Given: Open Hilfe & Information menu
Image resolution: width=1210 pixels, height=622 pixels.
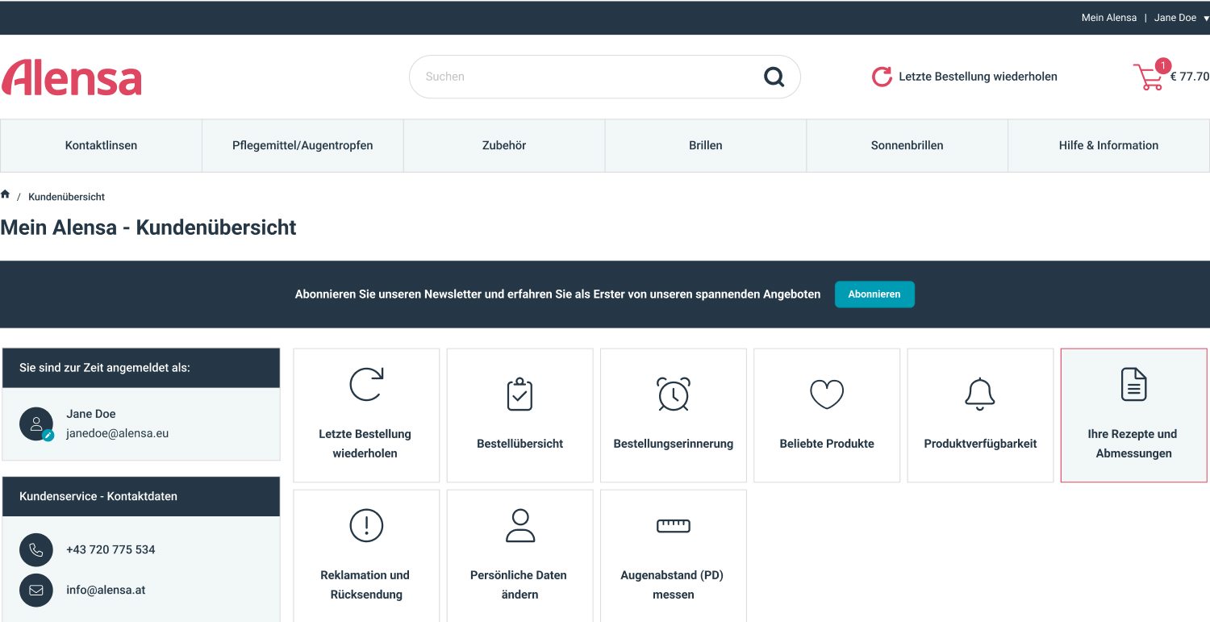Looking at the screenshot, I should coord(1108,145).
